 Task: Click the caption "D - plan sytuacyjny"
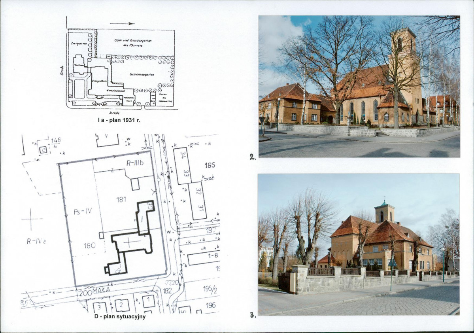point(120,317)
